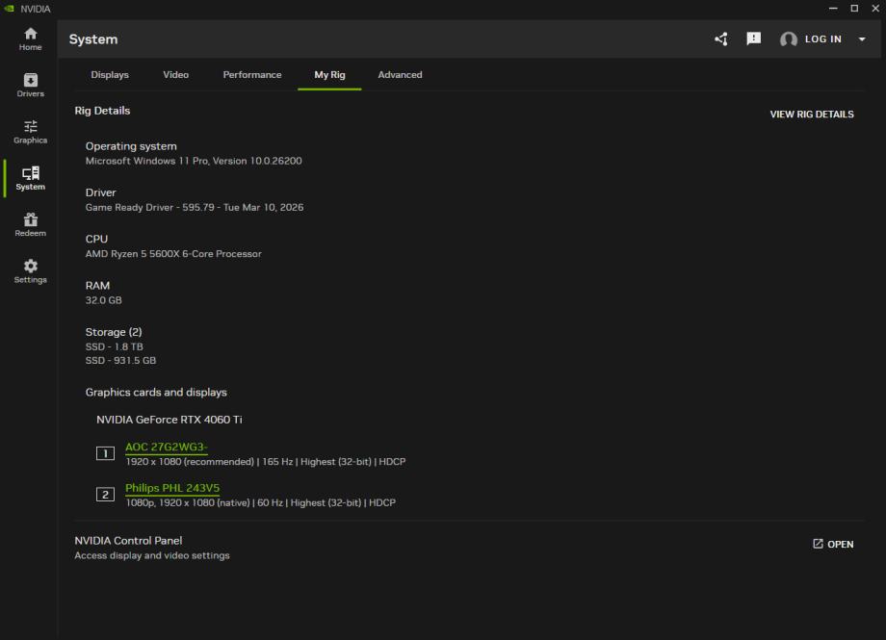
Task: Open the Redeem section
Action: point(30,225)
